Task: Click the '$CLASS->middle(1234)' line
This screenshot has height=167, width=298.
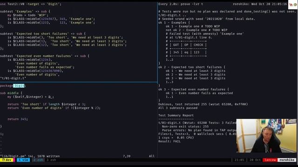Action: (x=30, y=60)
